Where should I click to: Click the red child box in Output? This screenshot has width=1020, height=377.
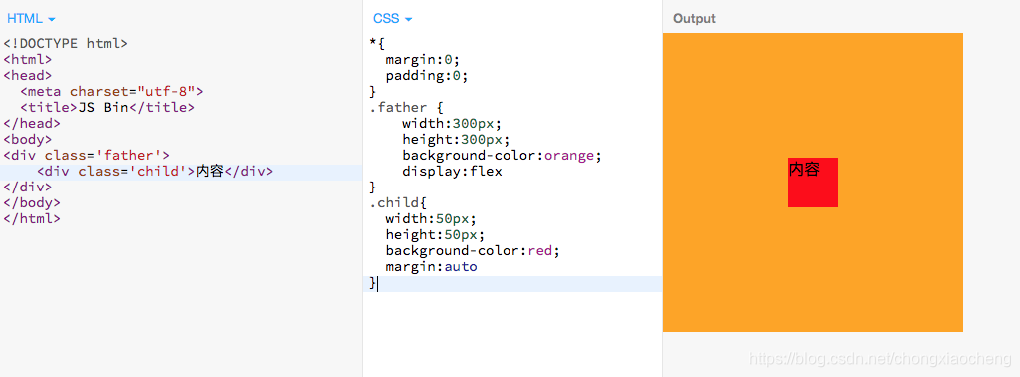(812, 183)
